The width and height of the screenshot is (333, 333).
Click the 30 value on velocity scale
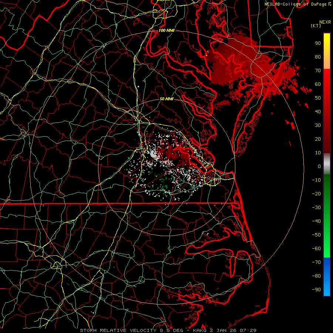click(318, 125)
